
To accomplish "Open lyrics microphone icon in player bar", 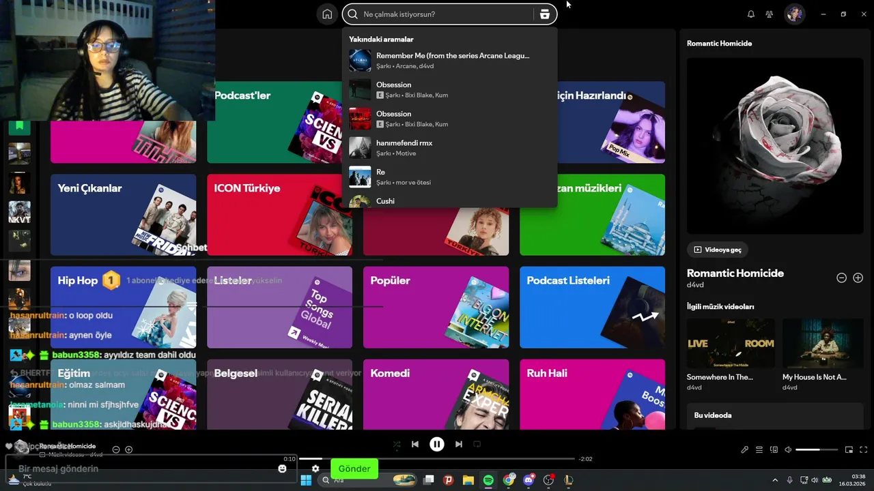I will 745,449.
